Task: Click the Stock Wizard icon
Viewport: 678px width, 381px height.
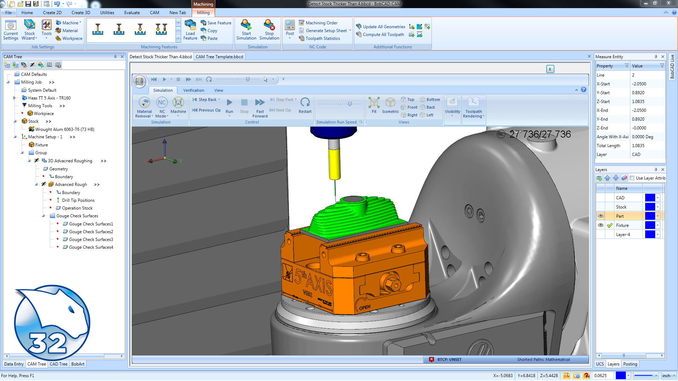Action: click(x=30, y=25)
